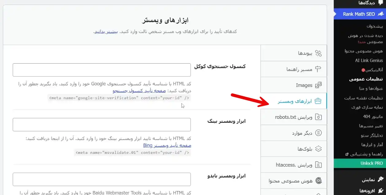This screenshot has height=195, width=386.
Task: Open دیده شدن در هوش مصنوعی item
Action: (x=365, y=39)
